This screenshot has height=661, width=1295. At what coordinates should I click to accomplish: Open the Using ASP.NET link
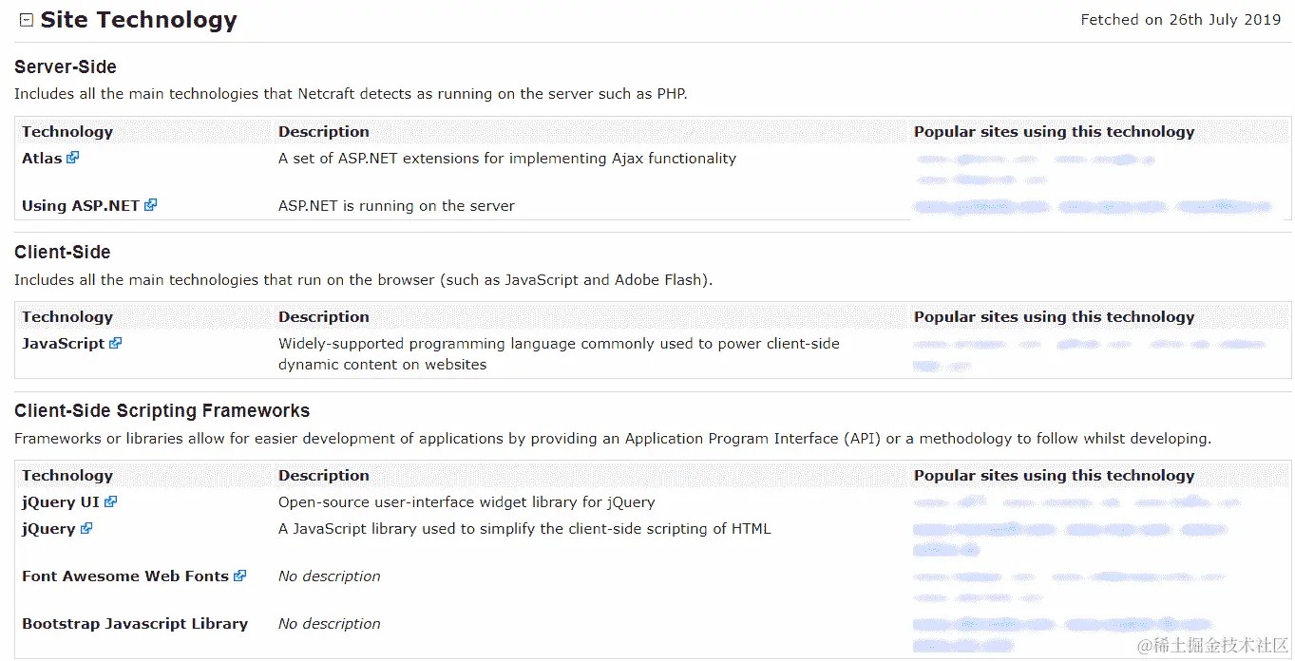tap(81, 206)
